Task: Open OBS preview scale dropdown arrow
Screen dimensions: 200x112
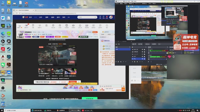Action: (131, 41)
